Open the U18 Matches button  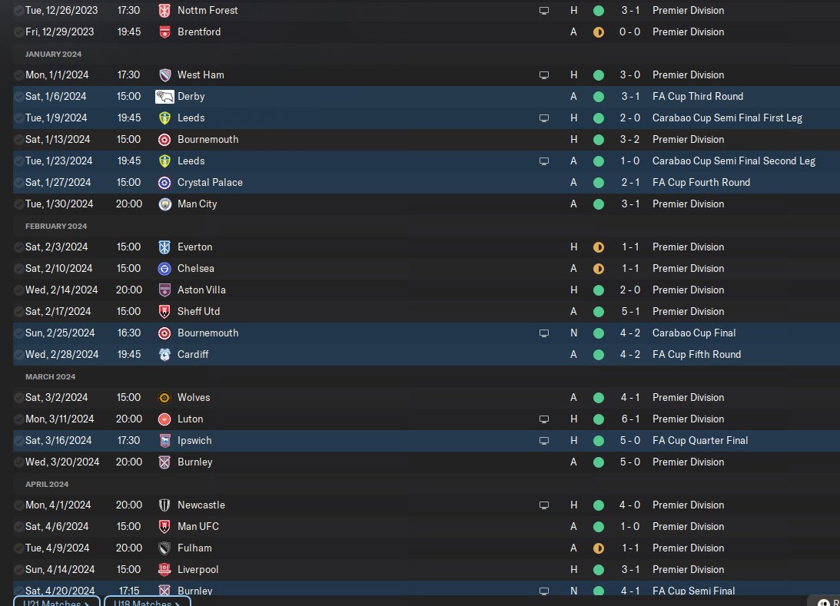pyautogui.click(x=148, y=601)
